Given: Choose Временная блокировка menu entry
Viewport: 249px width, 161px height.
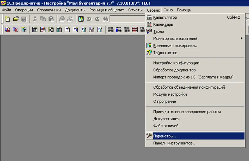Looking at the screenshot, I should 176,46.
